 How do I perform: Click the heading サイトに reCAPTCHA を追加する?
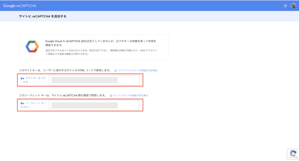[43, 16]
